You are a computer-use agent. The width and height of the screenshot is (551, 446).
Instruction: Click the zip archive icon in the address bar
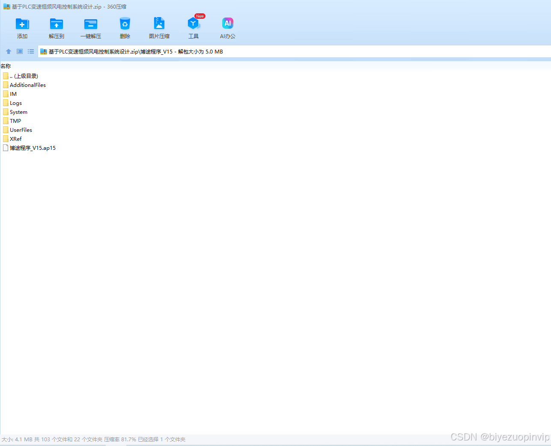coord(43,51)
